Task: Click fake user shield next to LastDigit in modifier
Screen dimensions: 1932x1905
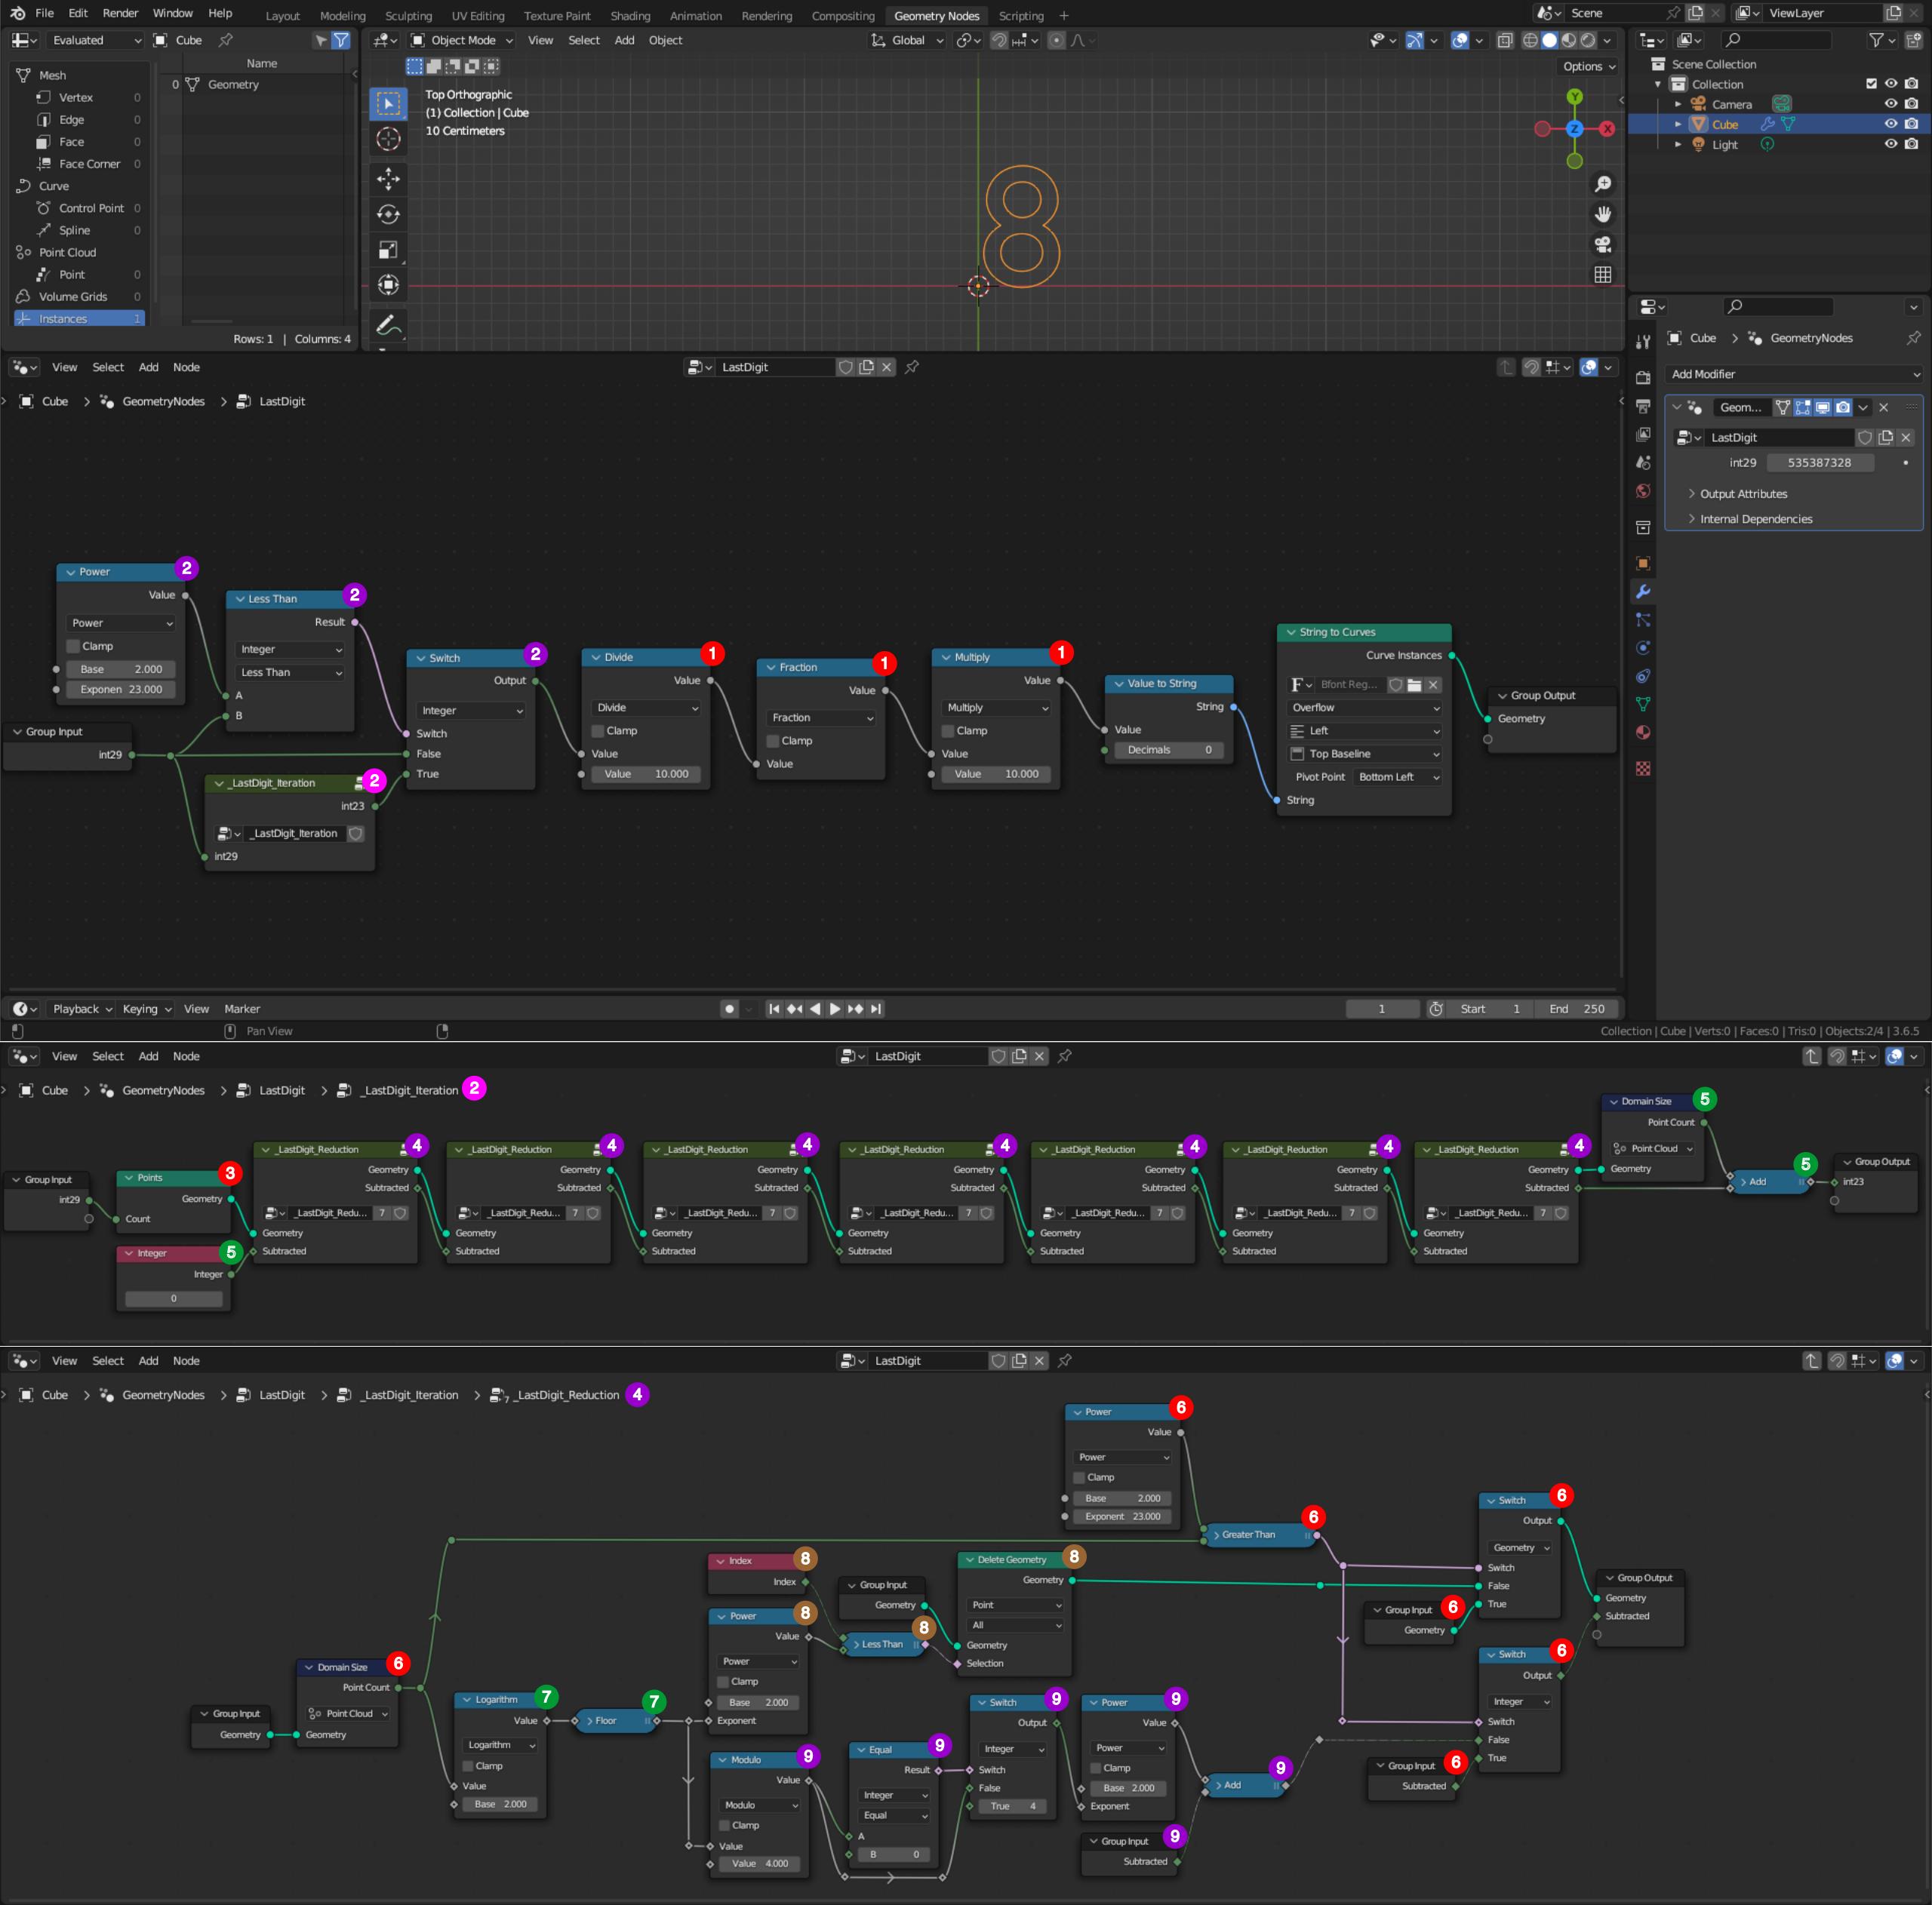Action: tap(1865, 438)
